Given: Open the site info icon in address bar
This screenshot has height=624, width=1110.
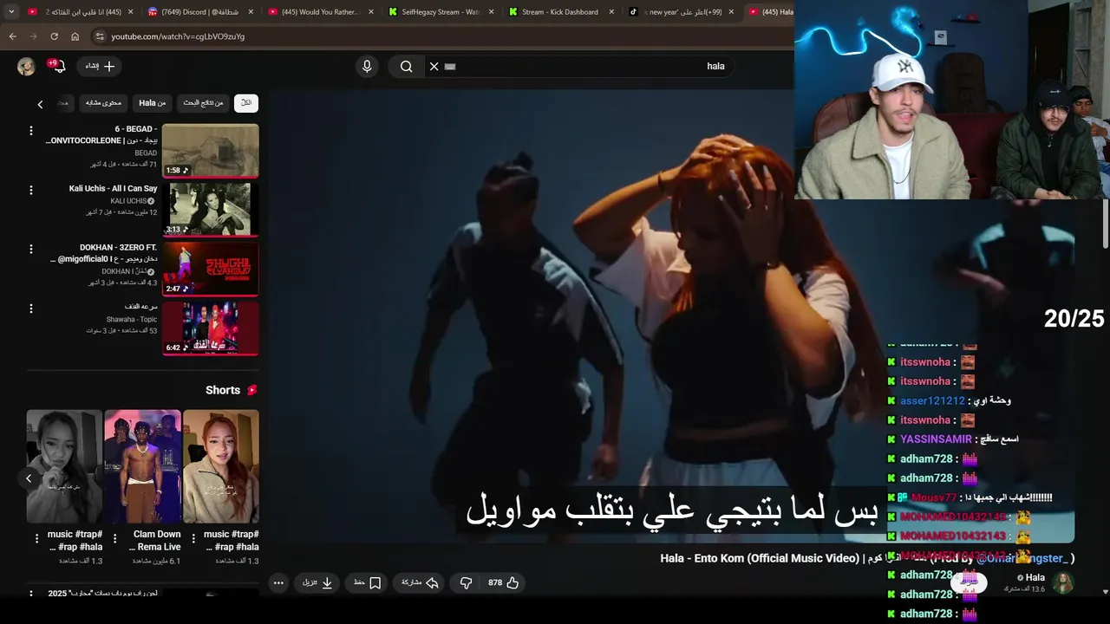Looking at the screenshot, I should (x=100, y=36).
